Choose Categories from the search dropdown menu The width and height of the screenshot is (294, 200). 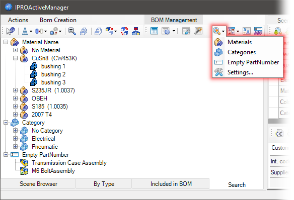pyautogui.click(x=247, y=52)
